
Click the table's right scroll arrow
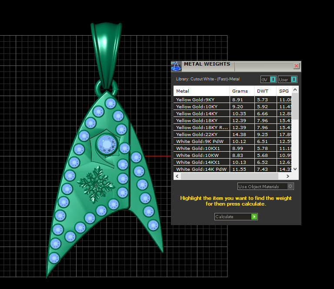pyautogui.click(x=288, y=176)
